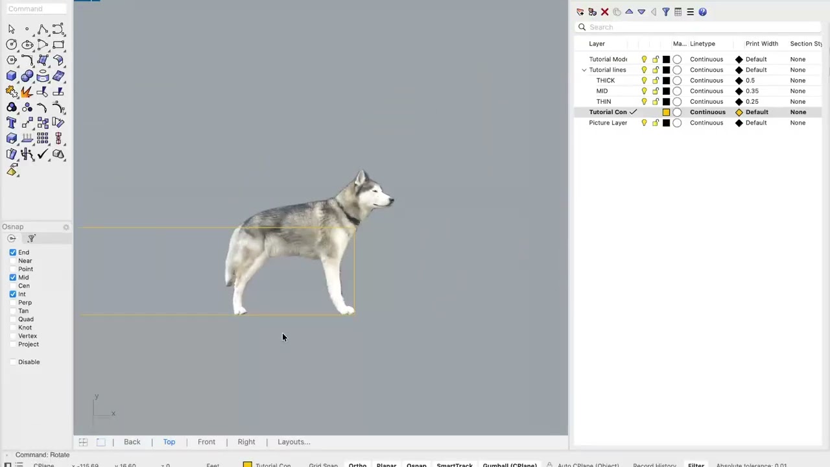Select the control point Curve tool
Viewport: 830px width, 467px height.
coord(58,29)
